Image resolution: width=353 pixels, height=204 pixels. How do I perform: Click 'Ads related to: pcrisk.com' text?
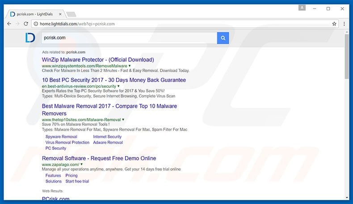point(64,52)
